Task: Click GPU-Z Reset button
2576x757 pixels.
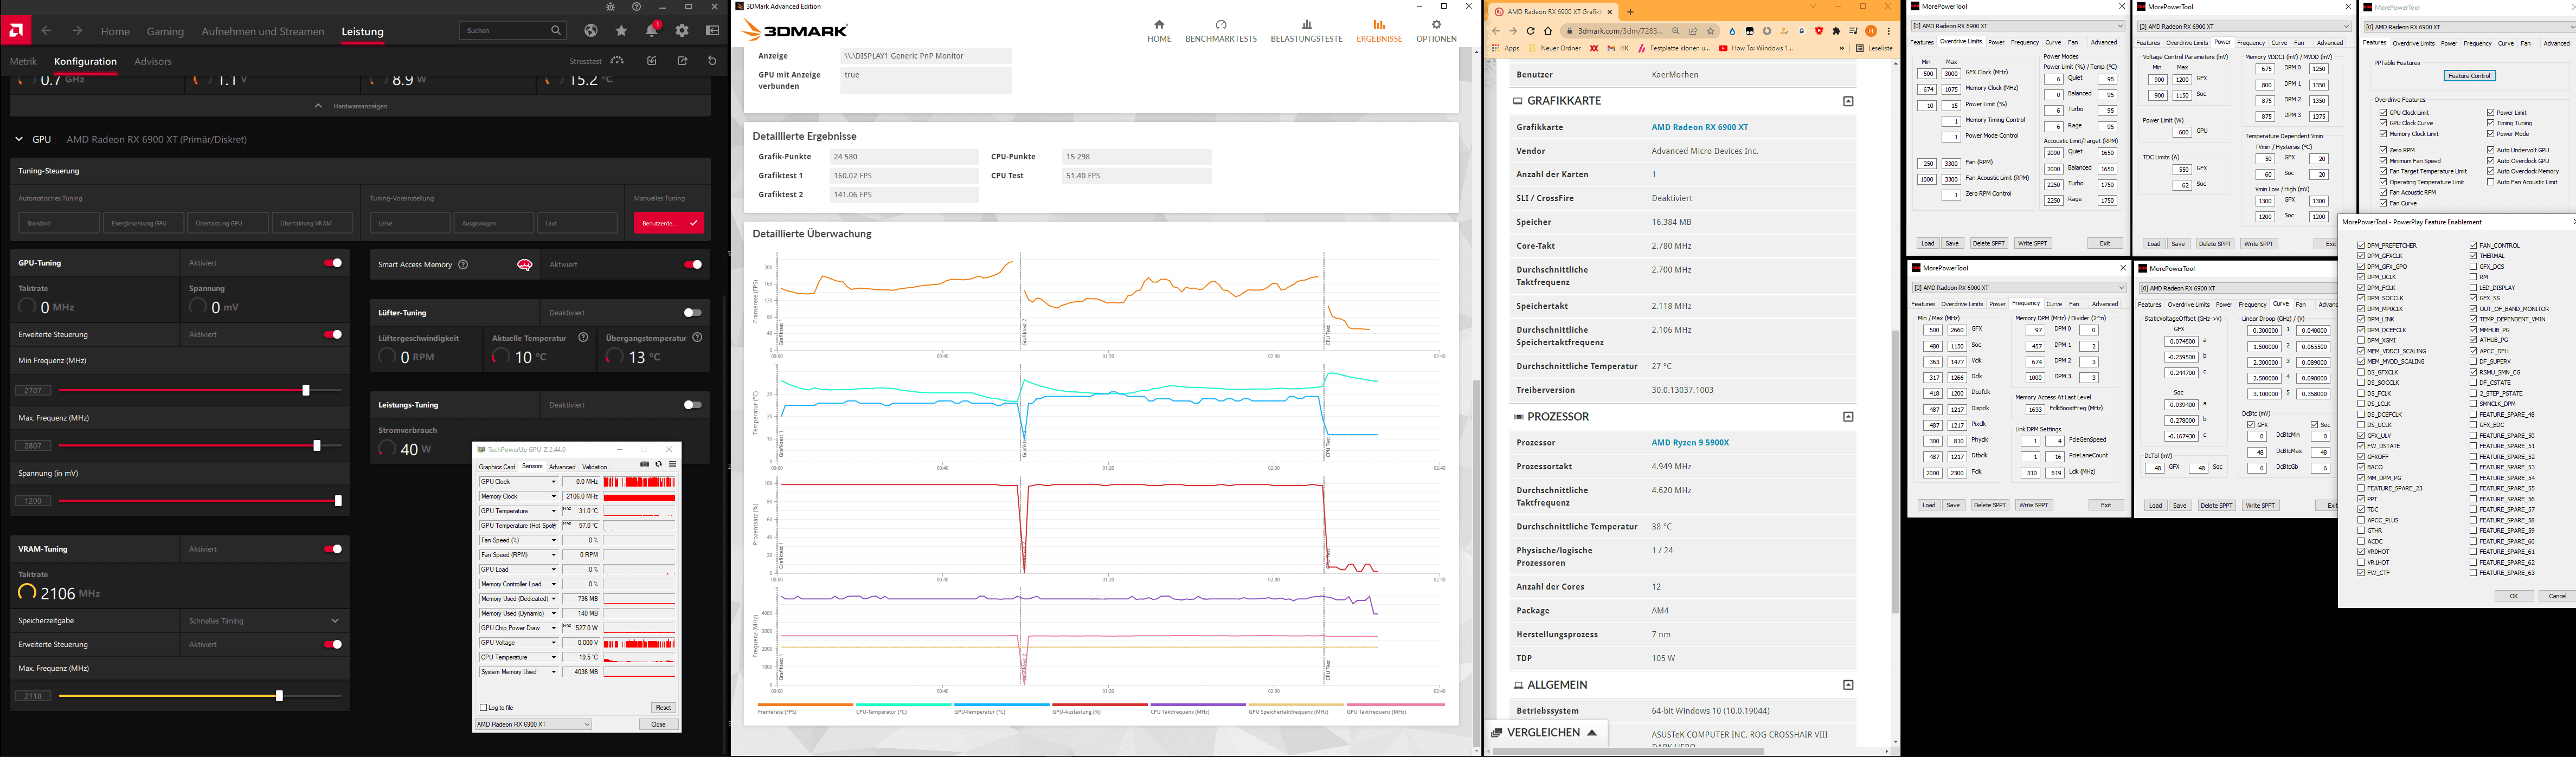Action: click(663, 707)
